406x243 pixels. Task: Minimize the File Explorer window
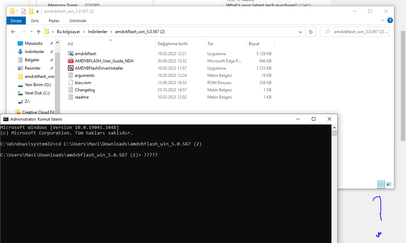355,11
